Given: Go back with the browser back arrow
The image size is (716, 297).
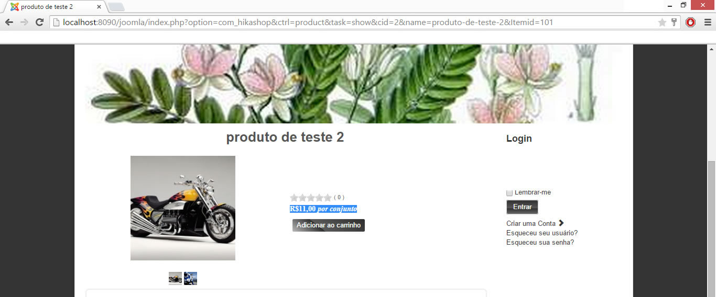Looking at the screenshot, I should (x=9, y=22).
